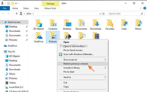Click the Manage contextual tab
147x92 pixels.
[x=51, y=4]
